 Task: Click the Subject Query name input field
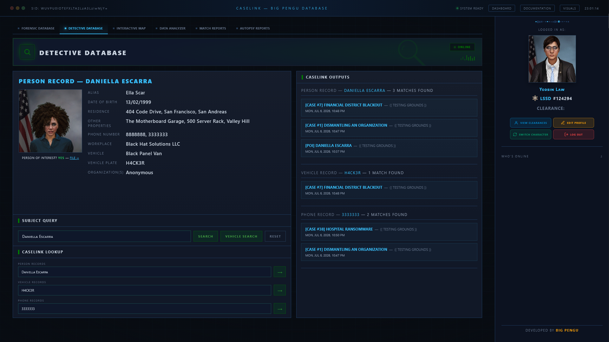pyautogui.click(x=104, y=237)
